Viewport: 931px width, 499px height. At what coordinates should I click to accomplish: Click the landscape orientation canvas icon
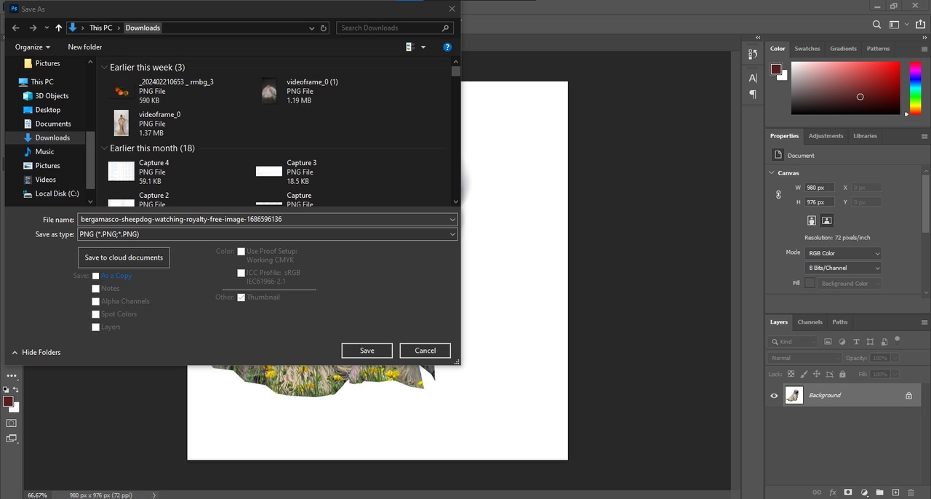(x=827, y=220)
